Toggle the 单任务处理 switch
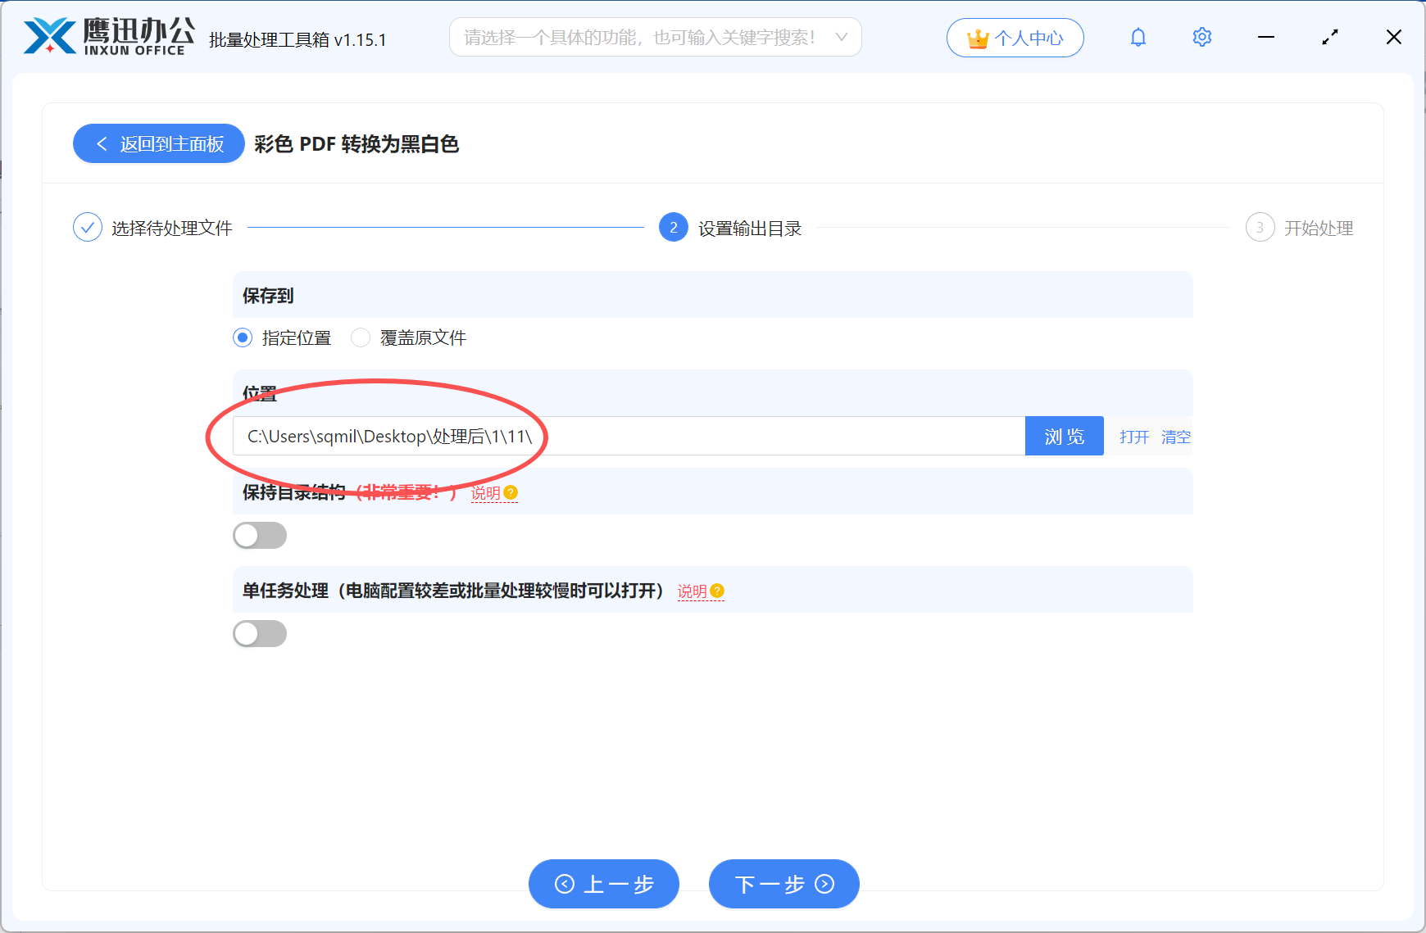Viewport: 1426px width, 933px height. click(x=260, y=634)
